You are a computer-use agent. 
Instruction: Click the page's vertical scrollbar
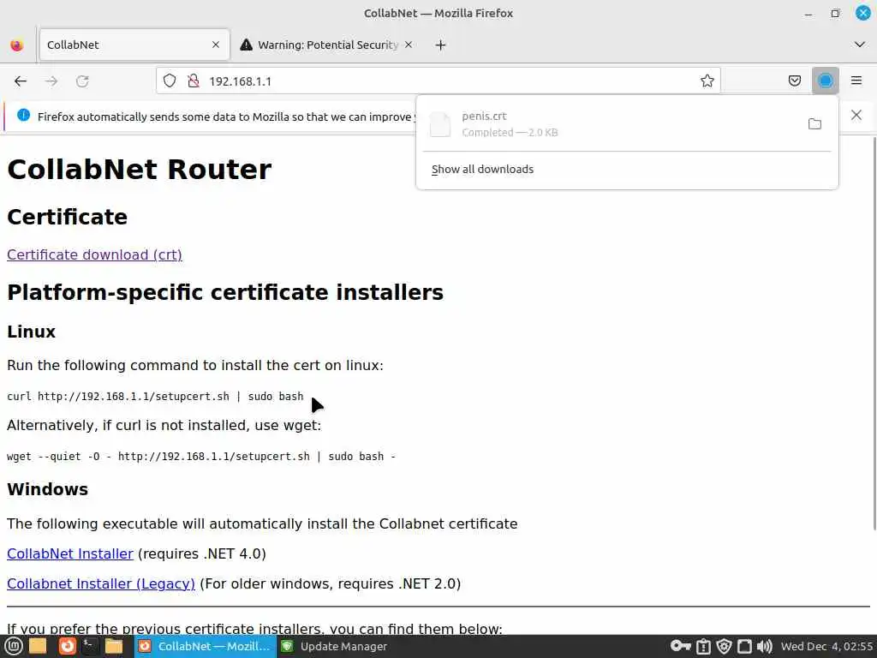tap(874, 333)
